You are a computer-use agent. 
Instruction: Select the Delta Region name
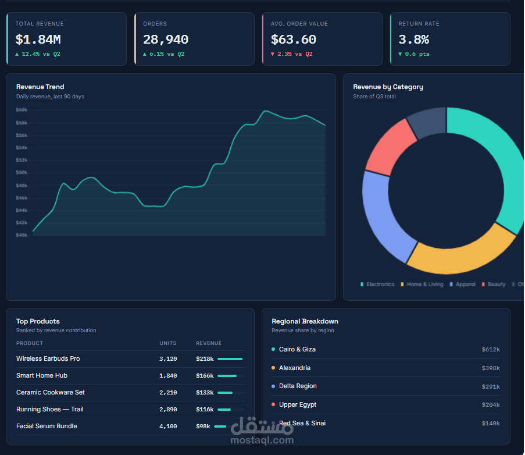pos(298,386)
